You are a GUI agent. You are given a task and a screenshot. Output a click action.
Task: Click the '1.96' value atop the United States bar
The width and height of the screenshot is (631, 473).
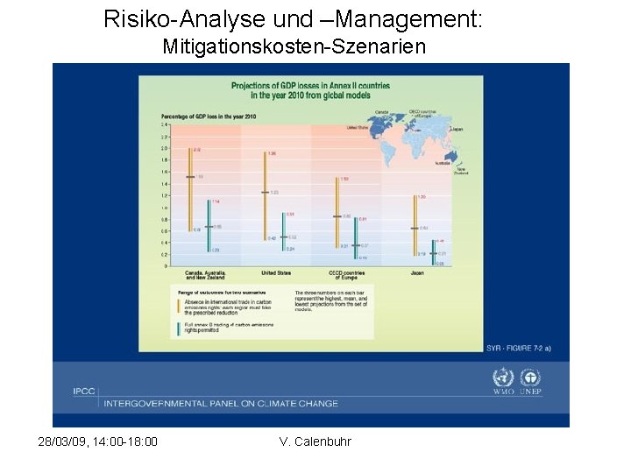[272, 153]
